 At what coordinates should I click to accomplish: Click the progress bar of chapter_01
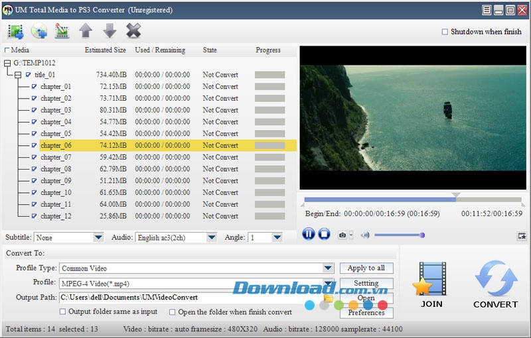[269, 87]
